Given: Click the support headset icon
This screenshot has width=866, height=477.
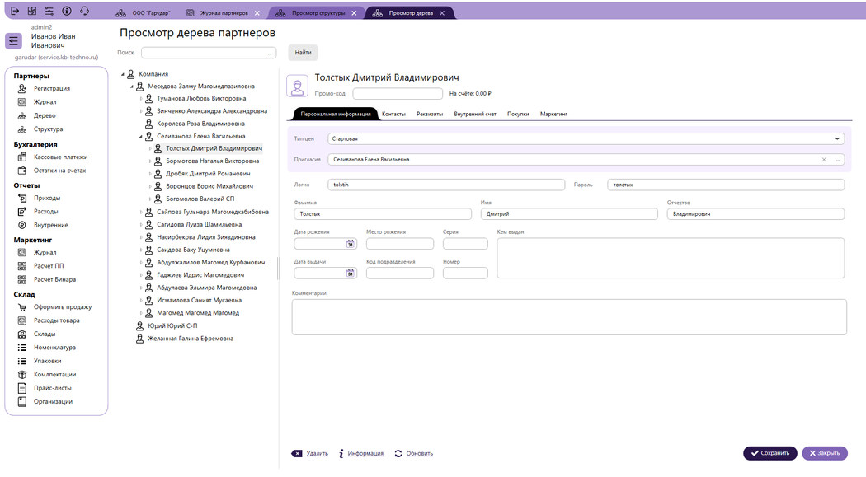Looking at the screenshot, I should click(x=84, y=11).
